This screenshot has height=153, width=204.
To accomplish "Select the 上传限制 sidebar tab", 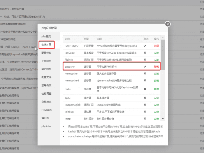I will [x=46, y=61].
